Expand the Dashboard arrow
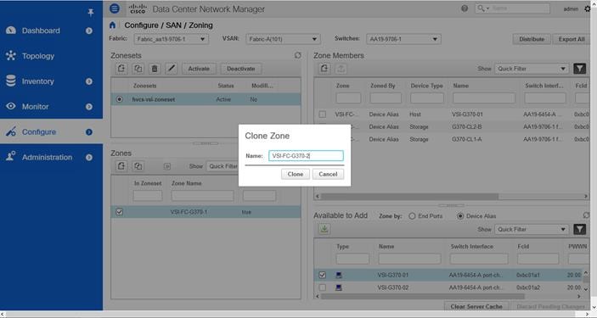This screenshot has height=318, width=597. (89, 31)
